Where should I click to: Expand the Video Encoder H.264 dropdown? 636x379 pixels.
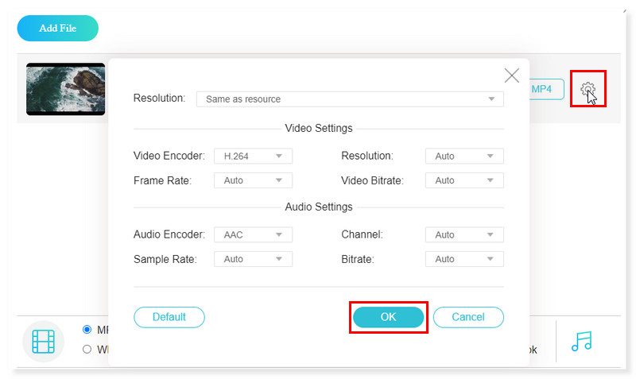pyautogui.click(x=253, y=157)
